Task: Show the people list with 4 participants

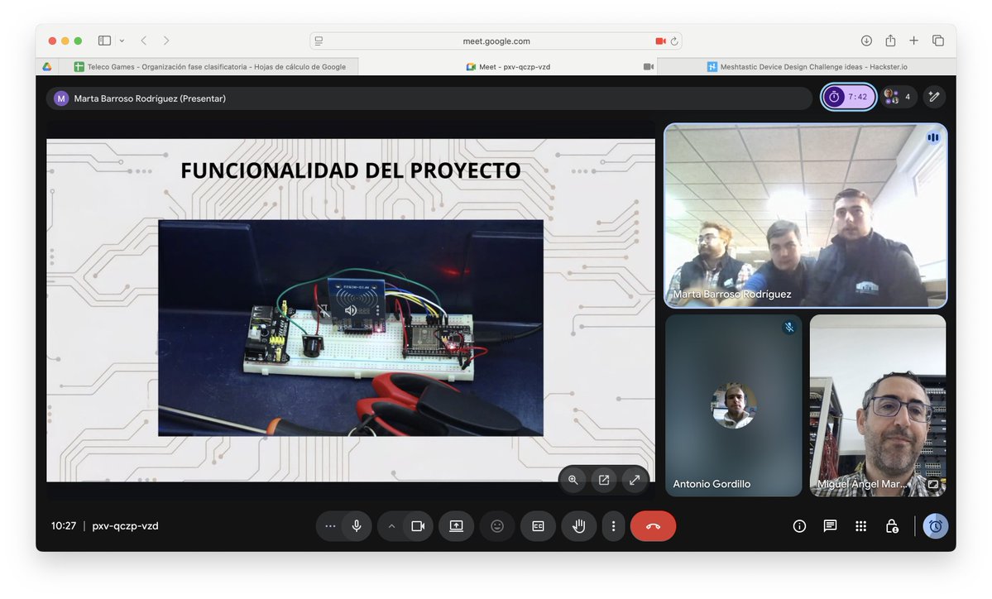Action: (x=899, y=97)
